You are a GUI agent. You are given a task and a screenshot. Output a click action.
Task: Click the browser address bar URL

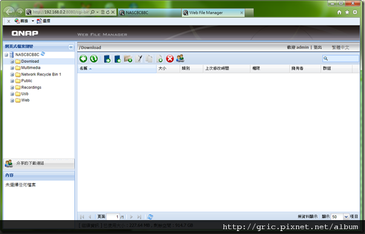pyautogui.click(x=61, y=12)
